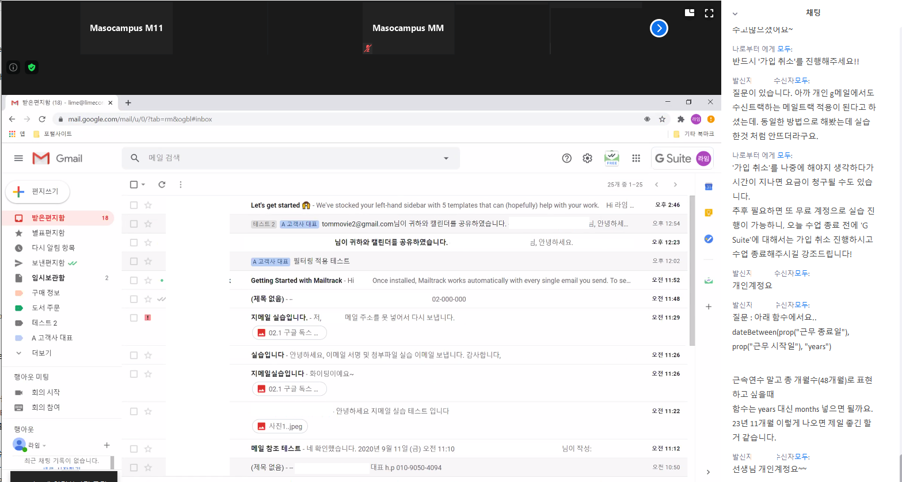
Task: Go to '별표편지함' starred folder
Action: pyautogui.click(x=48, y=233)
